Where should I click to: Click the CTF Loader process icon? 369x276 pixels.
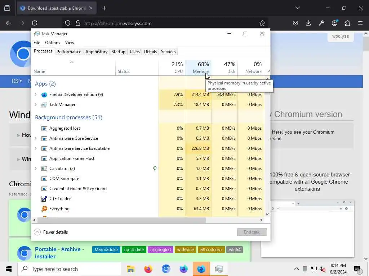44,199
